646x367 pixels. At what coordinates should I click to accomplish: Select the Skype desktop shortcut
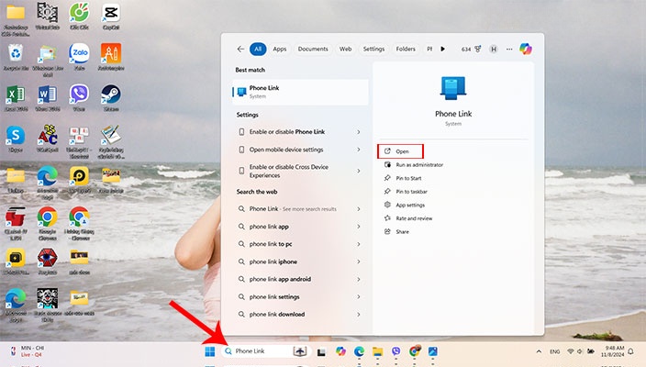(x=16, y=139)
